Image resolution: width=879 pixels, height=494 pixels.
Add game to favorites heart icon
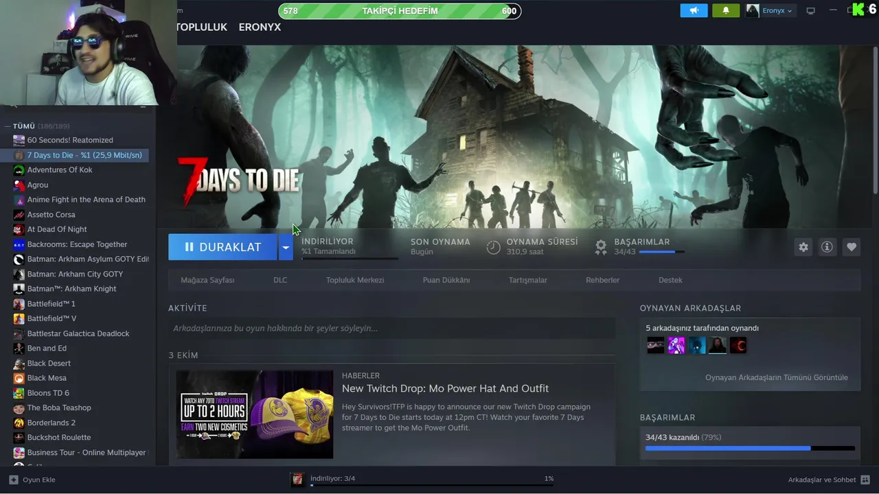click(x=852, y=247)
